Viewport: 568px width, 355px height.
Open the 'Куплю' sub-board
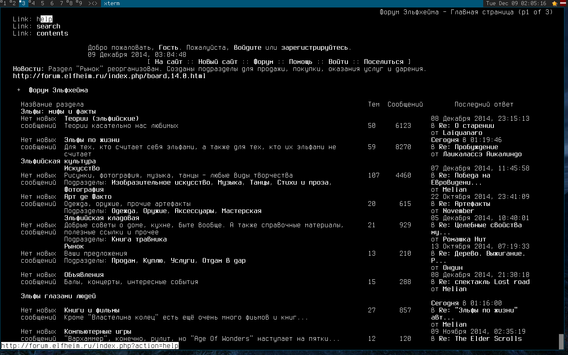click(153, 260)
